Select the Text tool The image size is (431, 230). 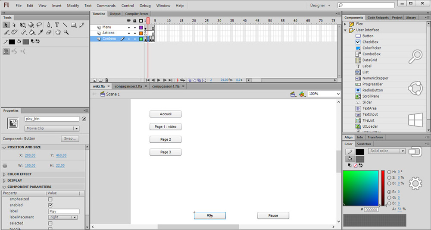(57, 25)
